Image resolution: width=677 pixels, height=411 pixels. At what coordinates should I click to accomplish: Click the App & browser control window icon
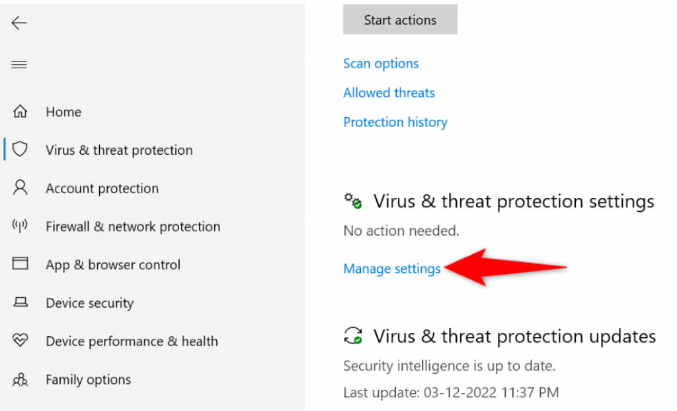(x=20, y=264)
